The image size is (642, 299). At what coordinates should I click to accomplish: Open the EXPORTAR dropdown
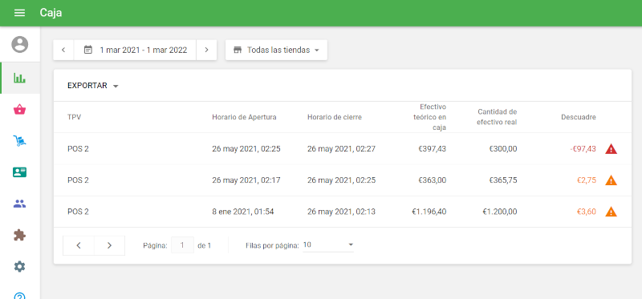coord(93,86)
